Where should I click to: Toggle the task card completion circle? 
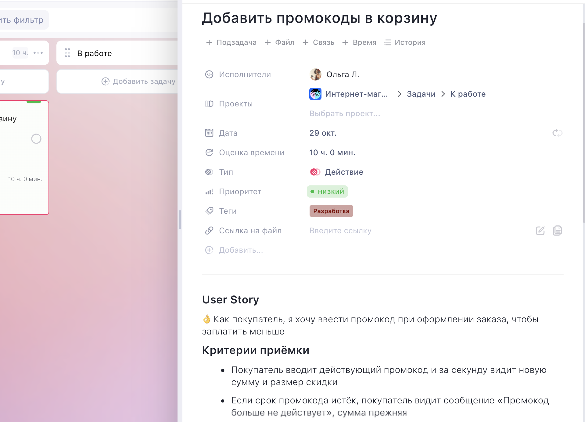pos(36,139)
